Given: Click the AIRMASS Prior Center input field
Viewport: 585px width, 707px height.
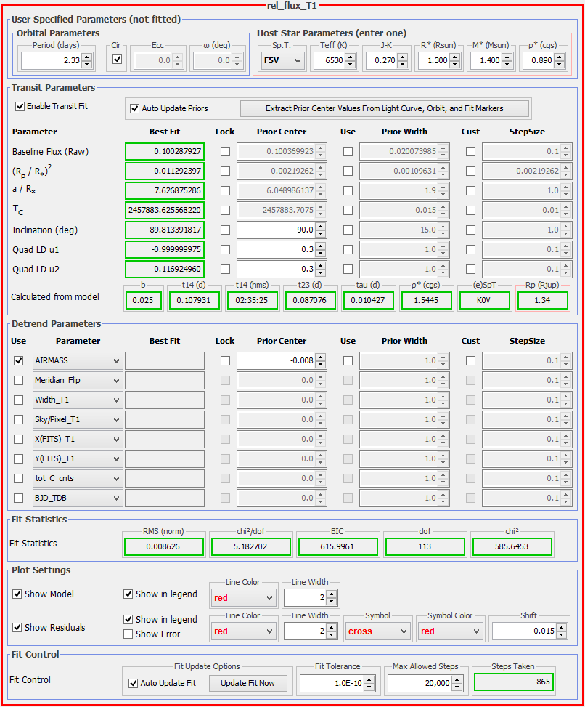Looking at the screenshot, I should tap(276, 360).
